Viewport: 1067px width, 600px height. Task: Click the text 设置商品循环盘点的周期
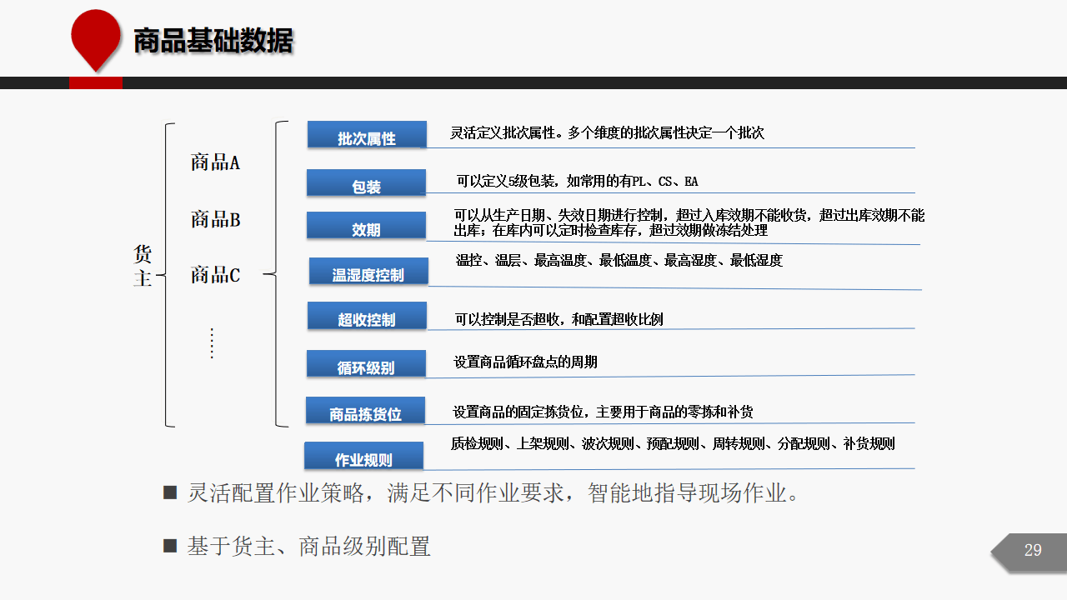[x=525, y=362]
